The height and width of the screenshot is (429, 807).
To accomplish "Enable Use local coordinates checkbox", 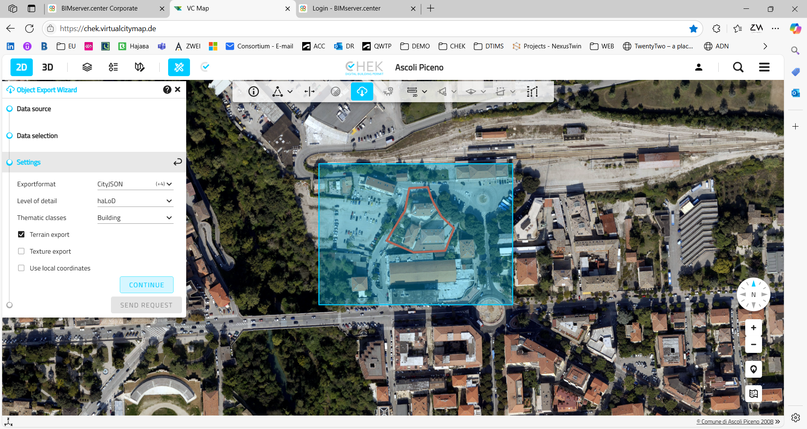I will (x=21, y=268).
